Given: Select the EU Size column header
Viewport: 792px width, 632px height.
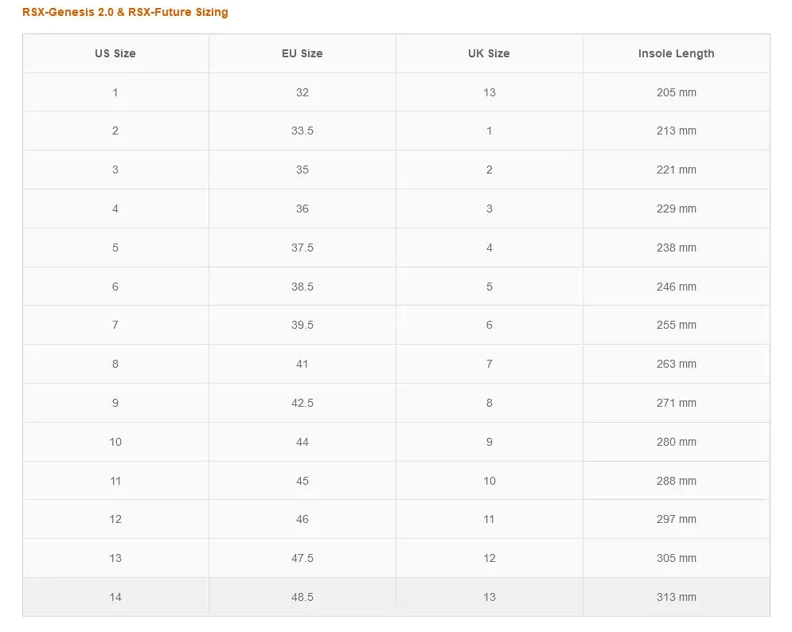Looking at the screenshot, I should [302, 53].
